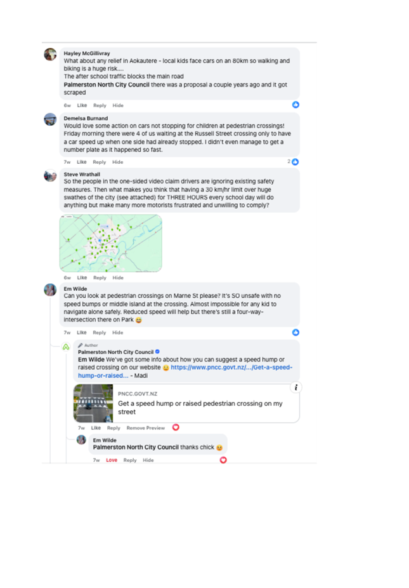Toggle Love on Em Wilde's thanks reply
Viewport: 409px width, 588px height.
tap(112, 460)
